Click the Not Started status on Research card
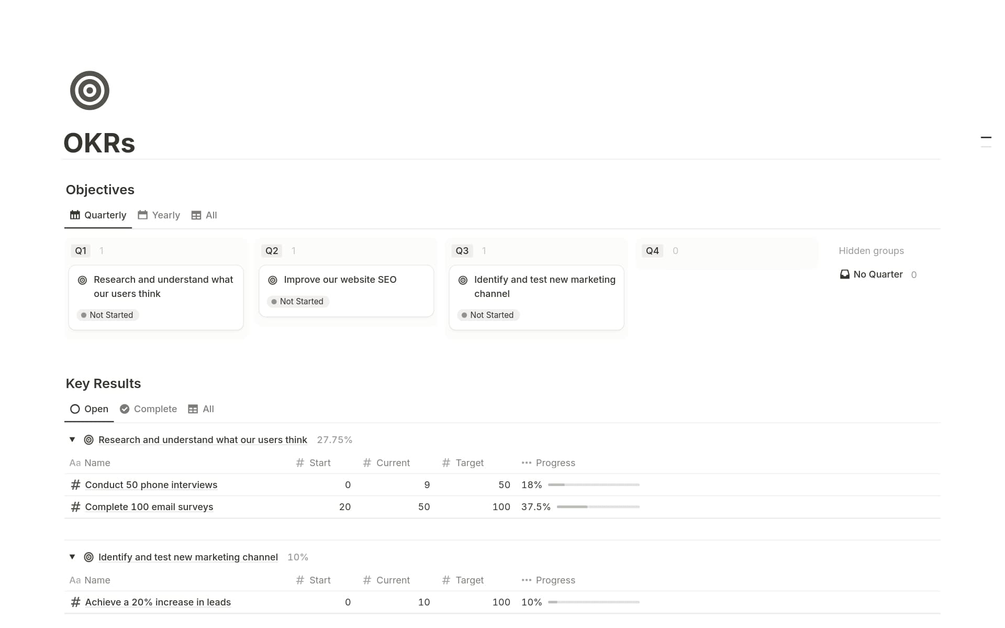 [107, 315]
